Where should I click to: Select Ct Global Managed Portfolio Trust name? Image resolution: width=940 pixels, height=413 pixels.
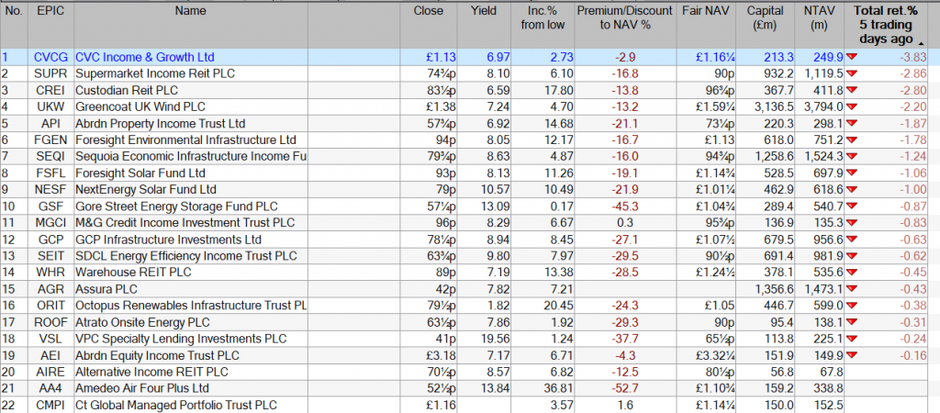click(176, 406)
